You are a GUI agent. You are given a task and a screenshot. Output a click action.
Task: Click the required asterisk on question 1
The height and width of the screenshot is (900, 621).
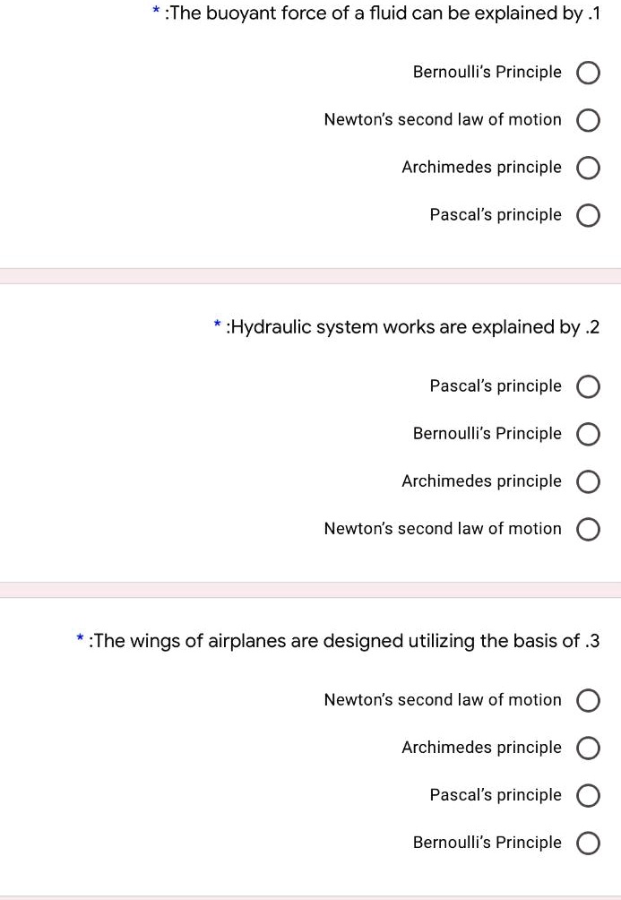coord(156,12)
